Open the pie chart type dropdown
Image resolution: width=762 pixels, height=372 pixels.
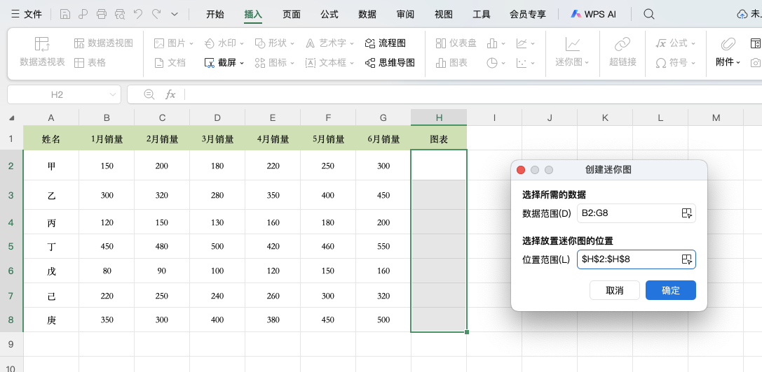tap(496, 62)
